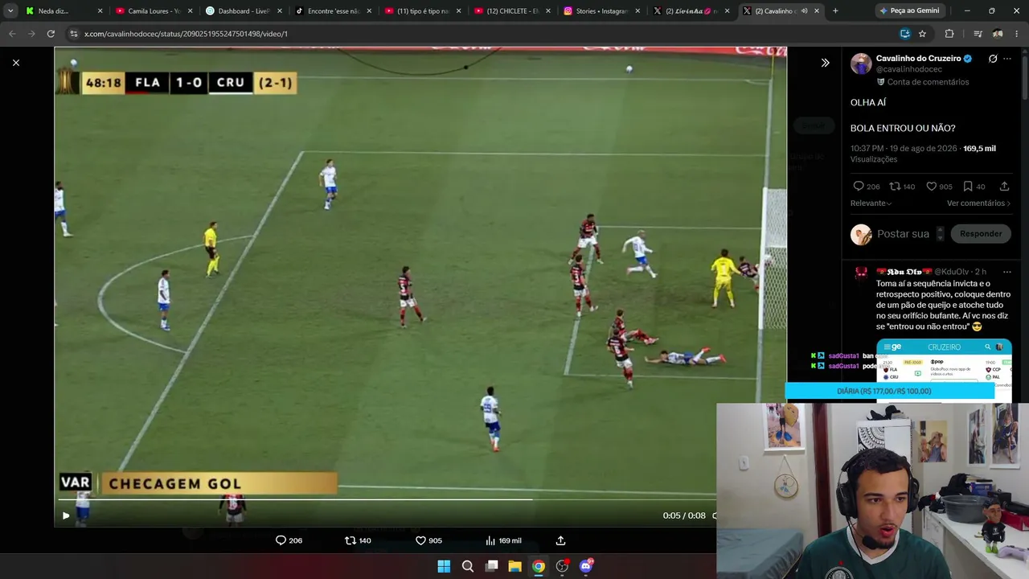The height and width of the screenshot is (579, 1029).
Task: Click the x.com address bar
Action: click(482, 34)
